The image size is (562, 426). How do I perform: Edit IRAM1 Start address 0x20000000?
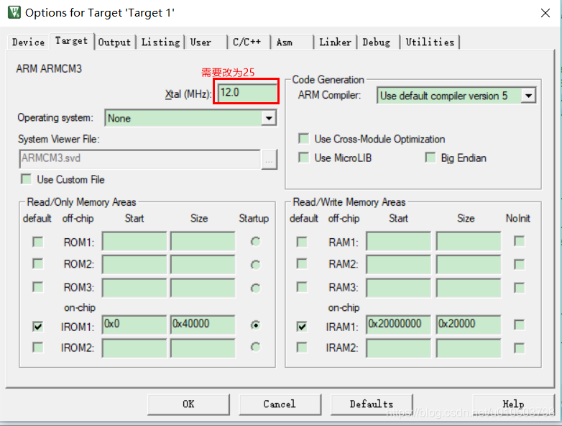399,325
